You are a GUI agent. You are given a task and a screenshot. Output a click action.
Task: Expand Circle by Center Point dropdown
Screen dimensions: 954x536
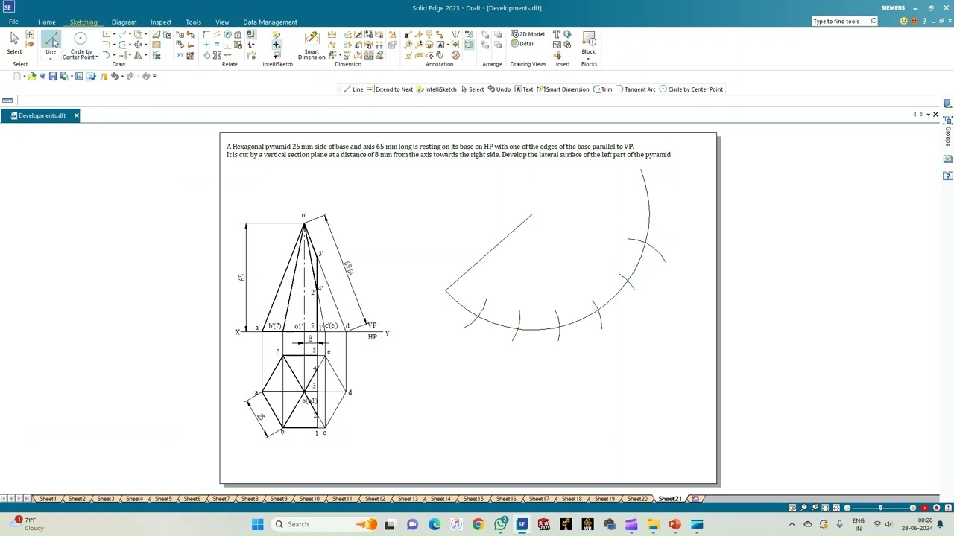tap(97, 57)
